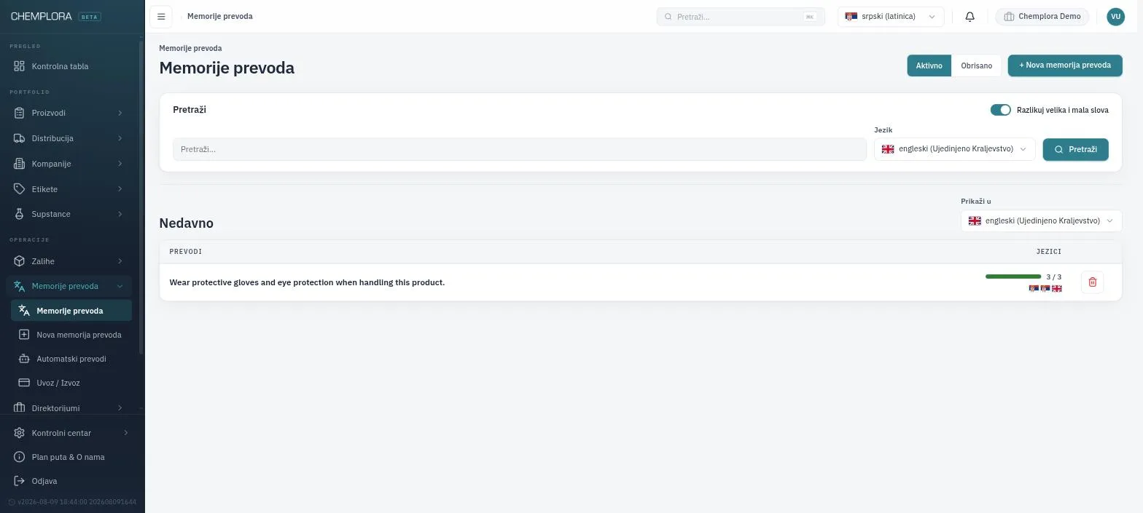Click the Zalihe box icon
1143x513 pixels.
pyautogui.click(x=20, y=261)
